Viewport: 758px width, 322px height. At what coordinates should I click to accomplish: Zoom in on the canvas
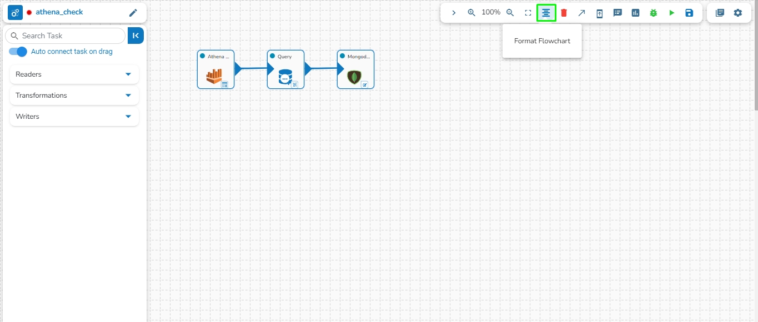[x=471, y=13]
